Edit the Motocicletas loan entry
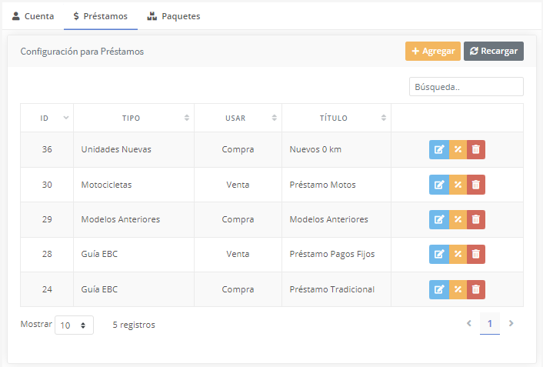This screenshot has height=367, width=543. [x=439, y=185]
